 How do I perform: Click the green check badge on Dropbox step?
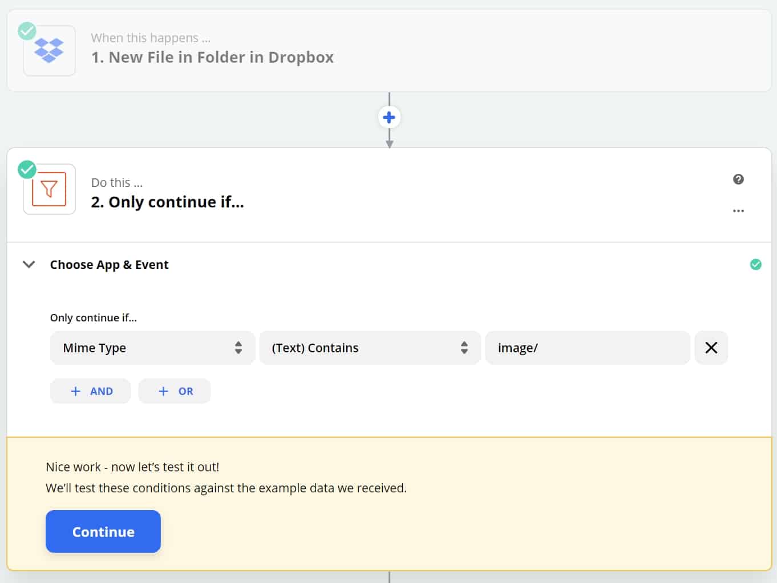point(27,31)
